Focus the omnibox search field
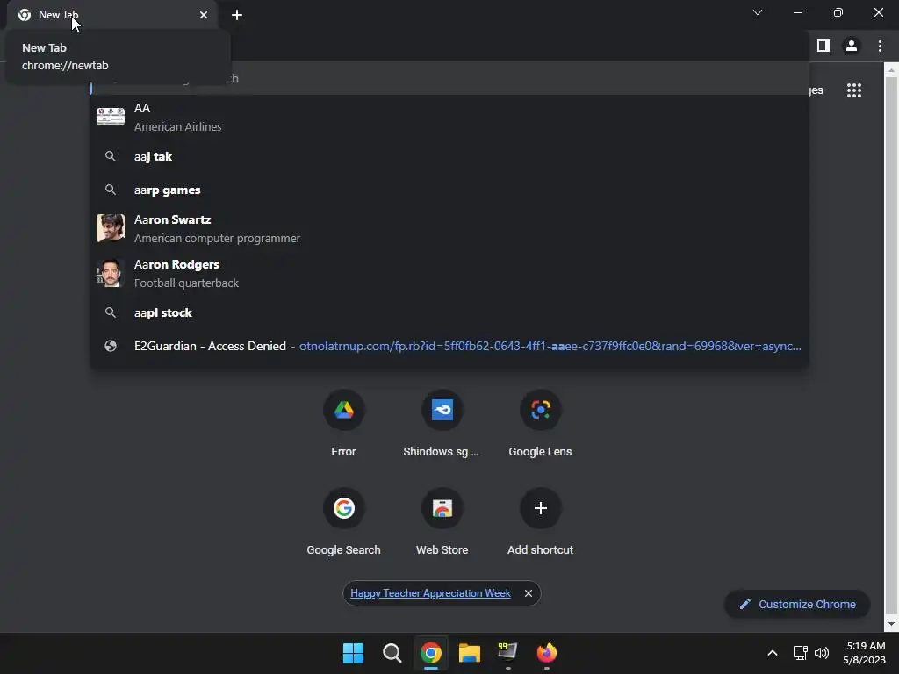Screen dimensions: 899x674 [449, 78]
